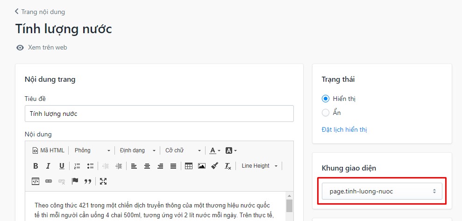Open the Cỡ chữ size dropdown
The width and height of the screenshot is (462, 221).
pyautogui.click(x=183, y=150)
